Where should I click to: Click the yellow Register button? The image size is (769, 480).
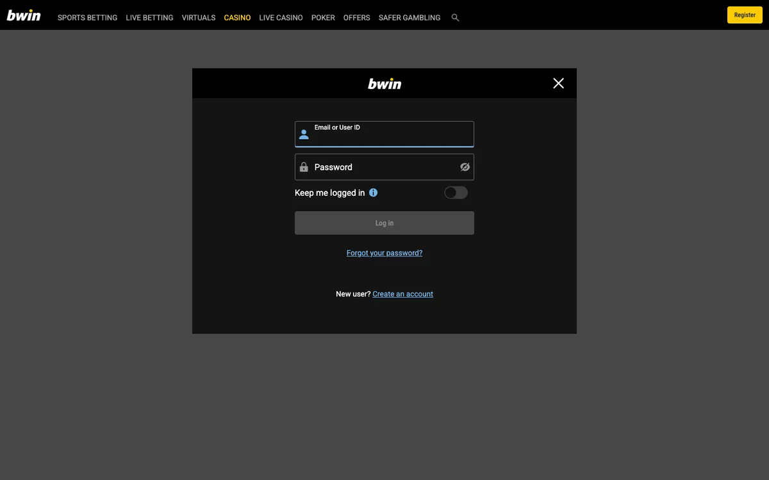(745, 15)
